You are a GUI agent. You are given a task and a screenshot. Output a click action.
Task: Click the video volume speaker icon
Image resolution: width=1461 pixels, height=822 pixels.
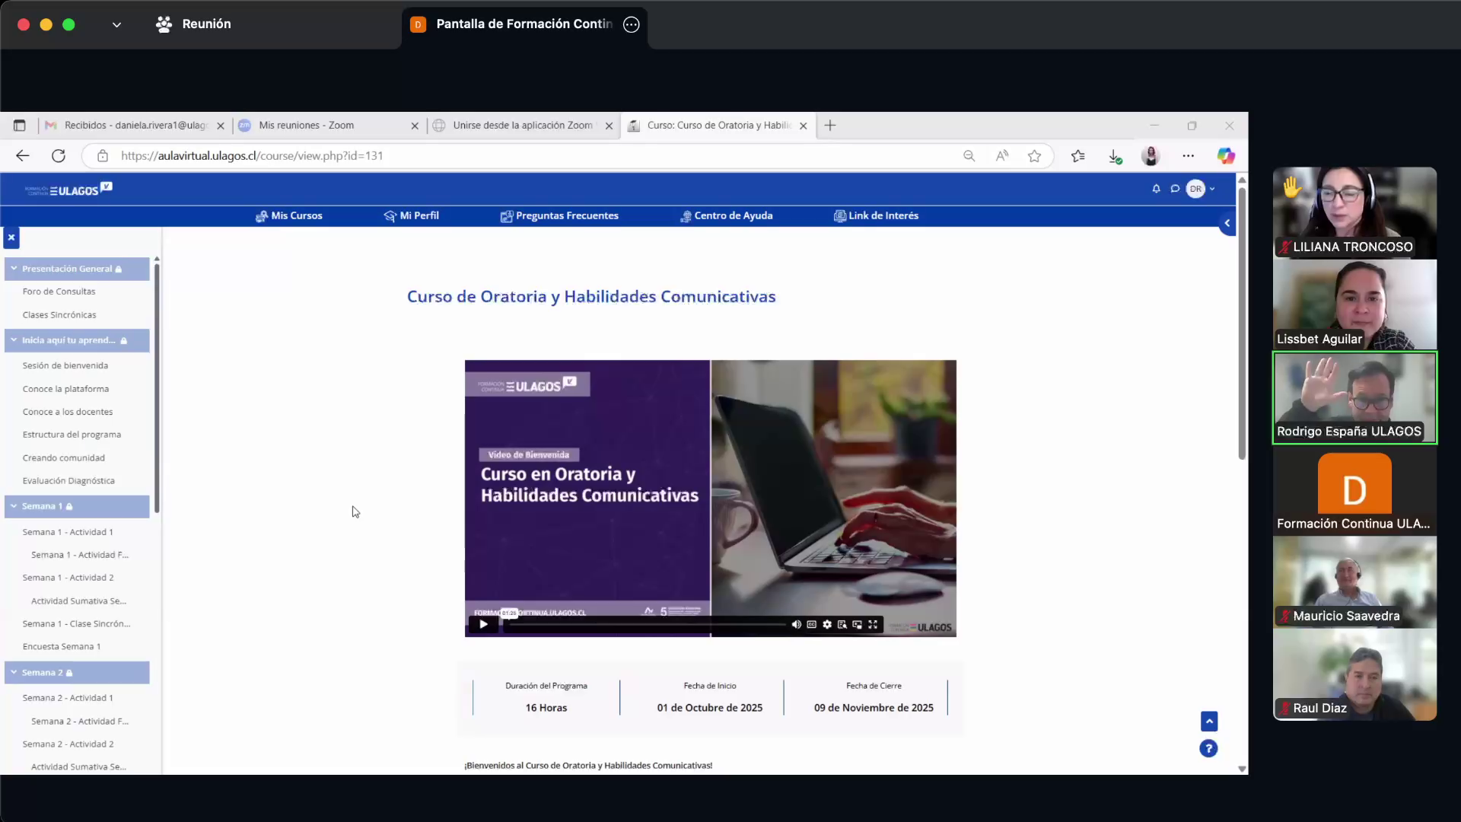click(796, 624)
